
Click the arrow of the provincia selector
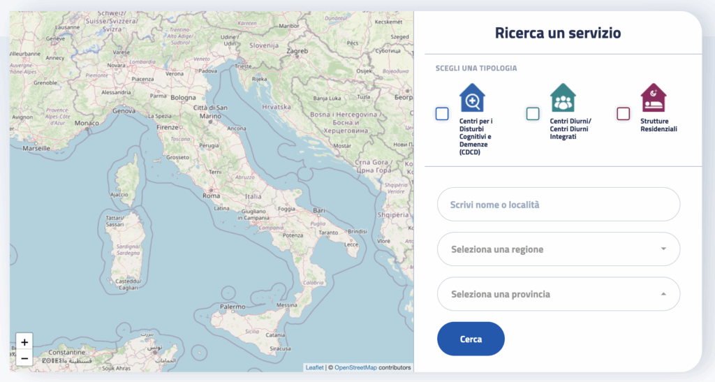[663, 294]
